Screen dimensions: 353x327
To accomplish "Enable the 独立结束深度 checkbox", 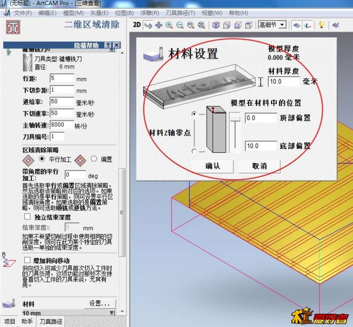I will 27,217.
